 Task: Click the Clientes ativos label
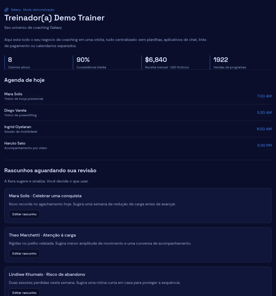tap(19, 67)
